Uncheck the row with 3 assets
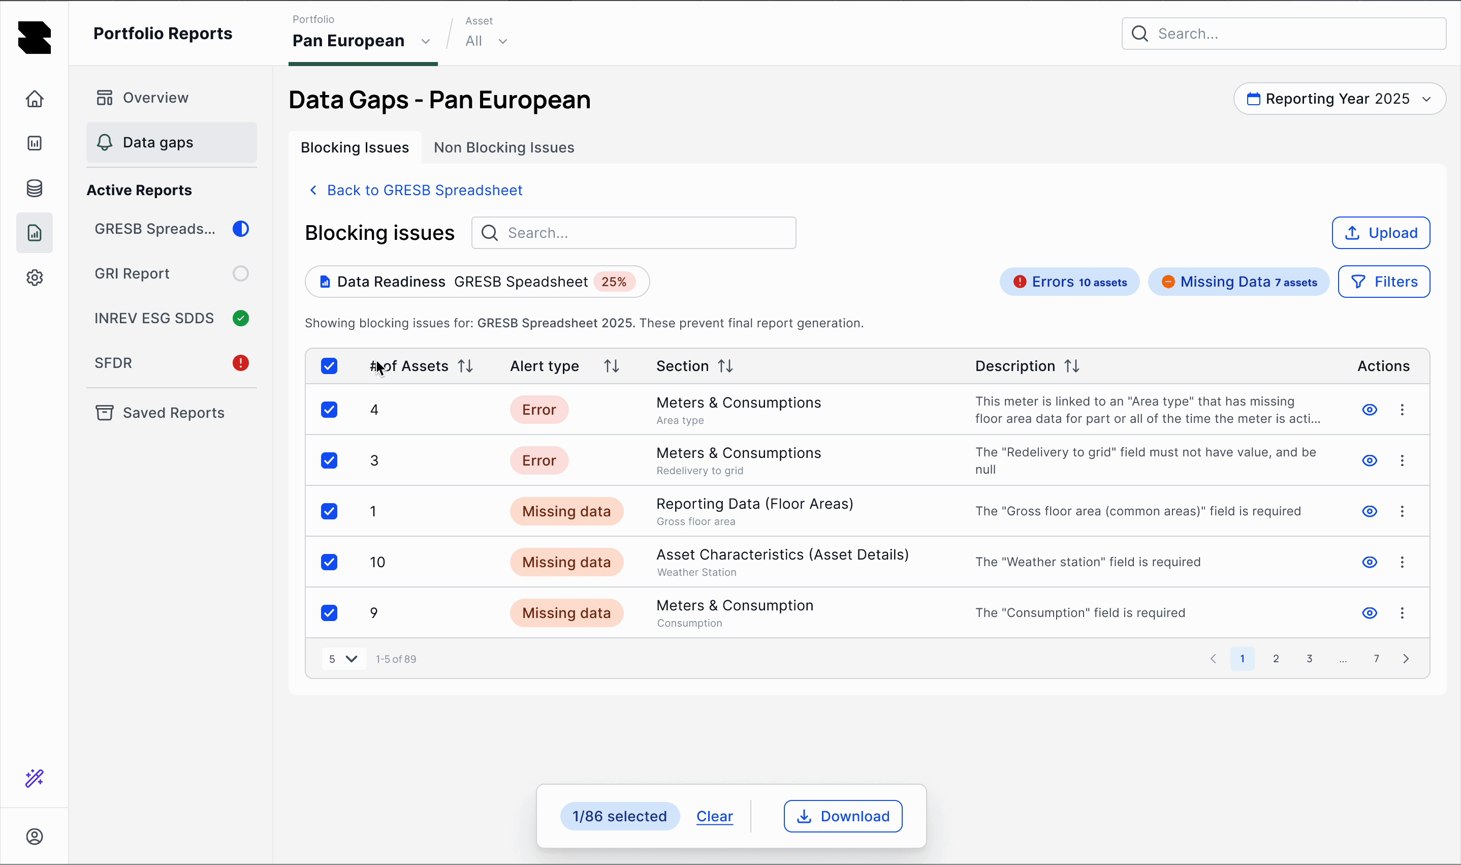Screen dimensions: 1461x865 click(329, 460)
